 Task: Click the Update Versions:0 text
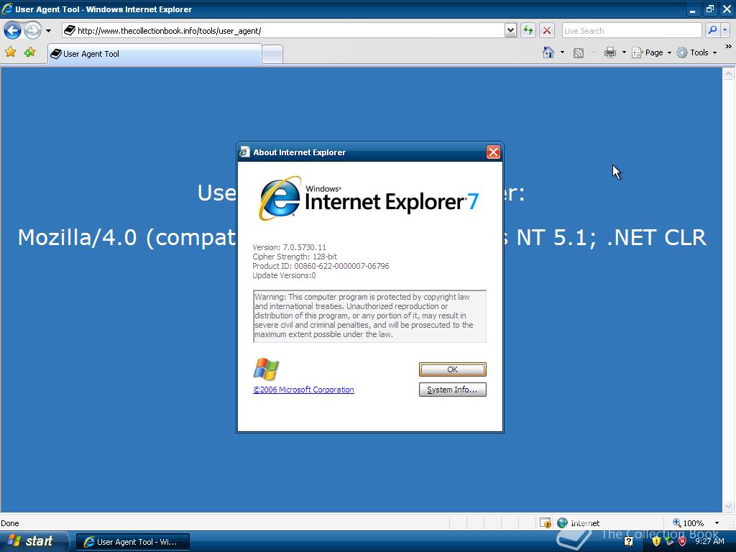pos(284,275)
